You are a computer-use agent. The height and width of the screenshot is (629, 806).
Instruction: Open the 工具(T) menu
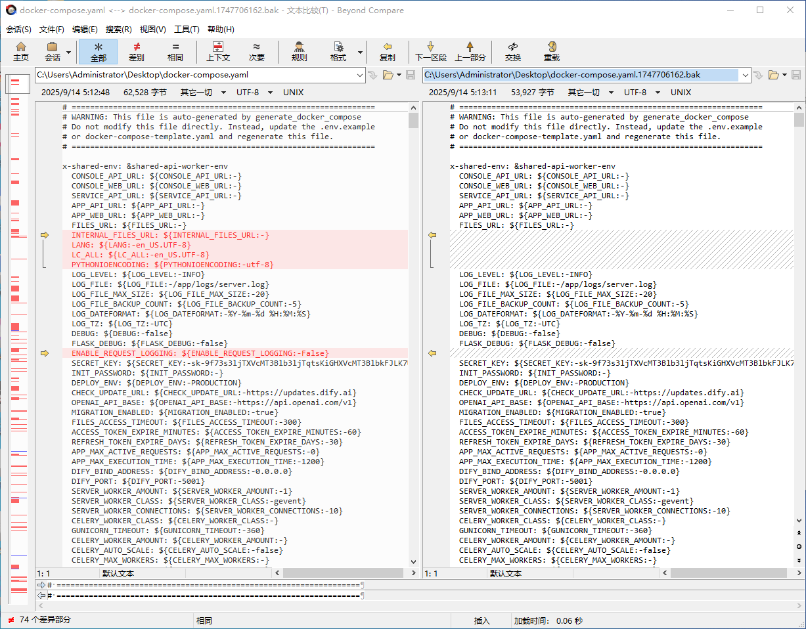click(187, 29)
